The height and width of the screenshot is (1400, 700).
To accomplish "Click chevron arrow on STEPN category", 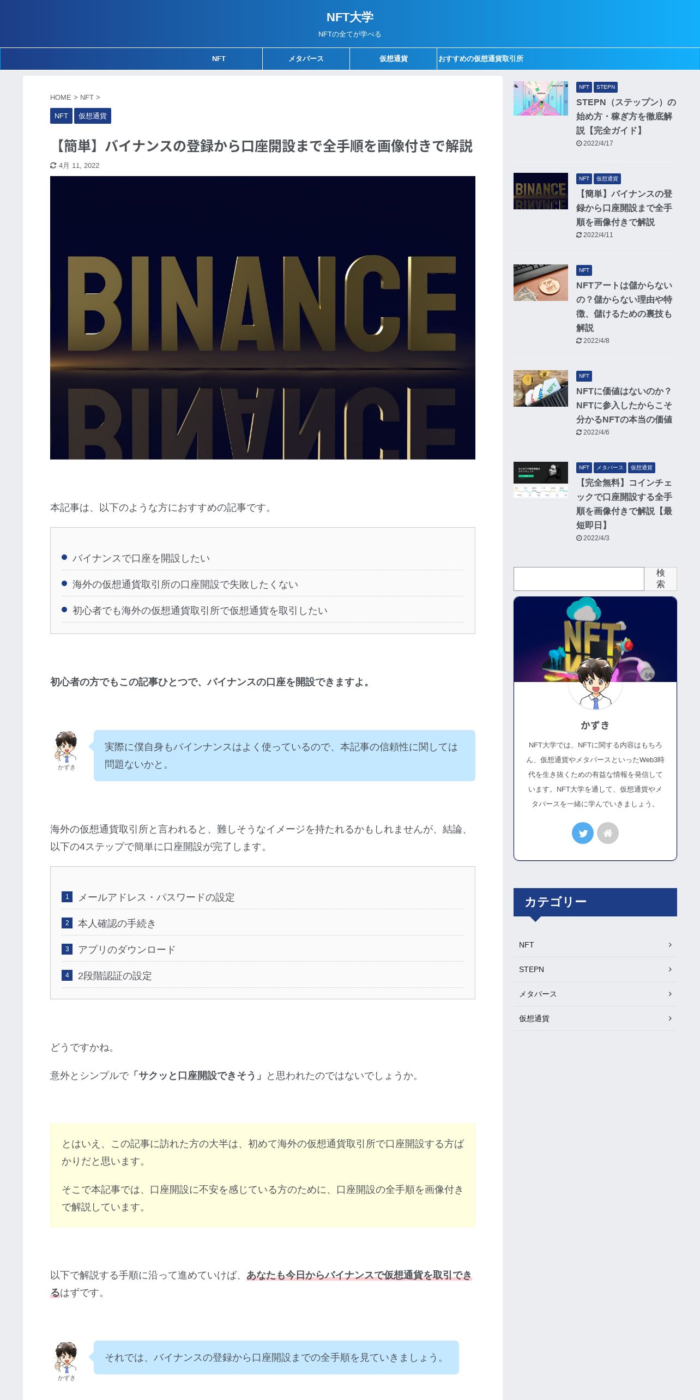I will click(x=670, y=969).
